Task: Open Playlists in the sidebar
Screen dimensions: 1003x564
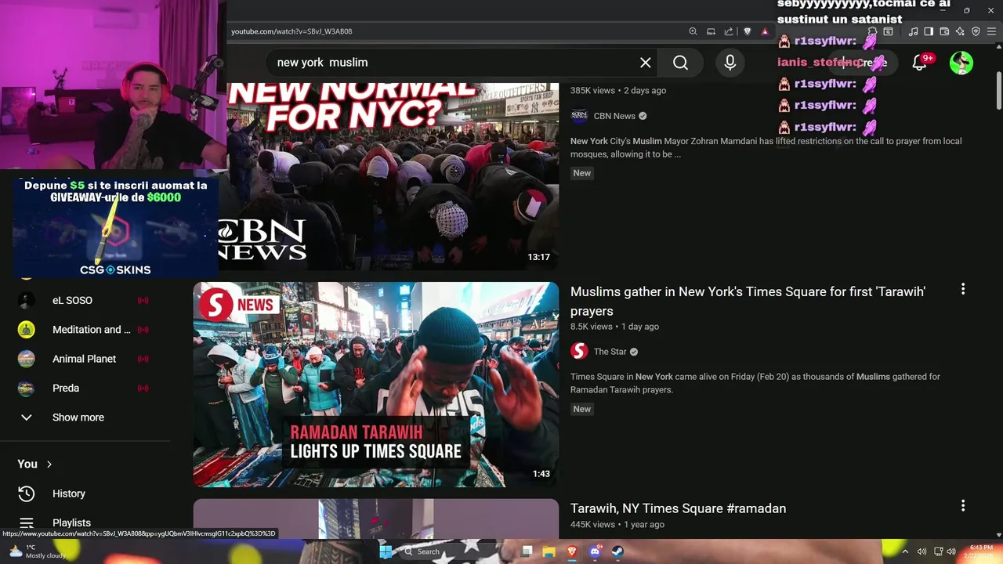Action: click(71, 522)
